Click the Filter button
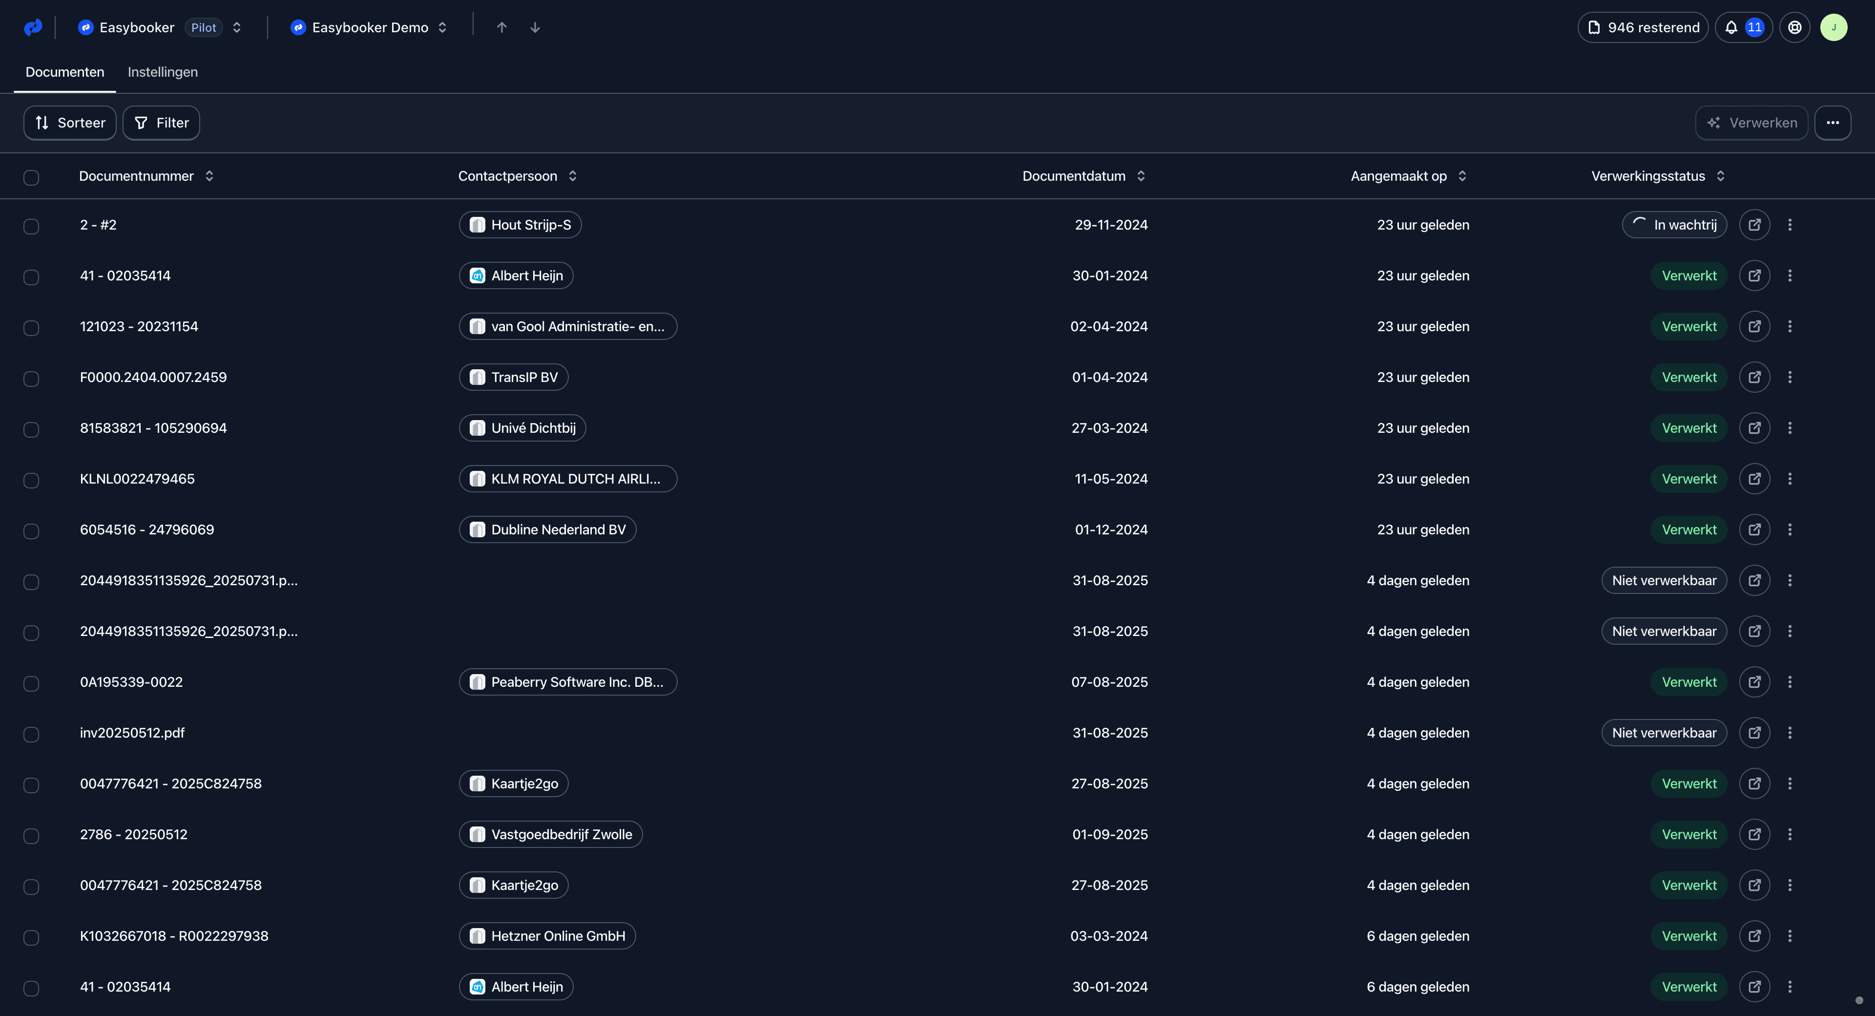The image size is (1875, 1016). [161, 123]
